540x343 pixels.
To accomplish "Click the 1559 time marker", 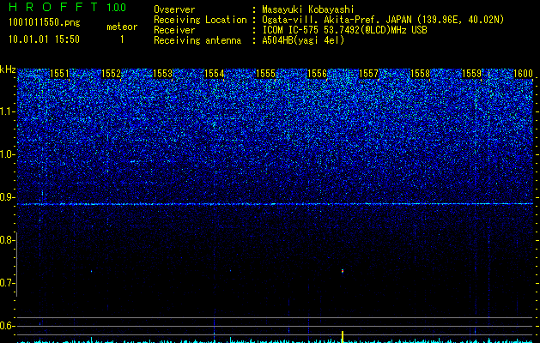I will click(x=471, y=74).
